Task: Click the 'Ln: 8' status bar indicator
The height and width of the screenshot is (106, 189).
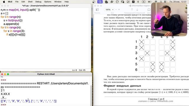Action: click(74, 70)
